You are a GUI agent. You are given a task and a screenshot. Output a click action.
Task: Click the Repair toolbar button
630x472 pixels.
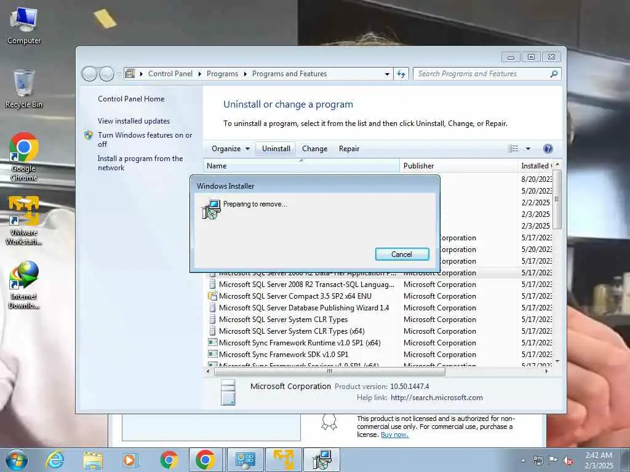(x=349, y=149)
